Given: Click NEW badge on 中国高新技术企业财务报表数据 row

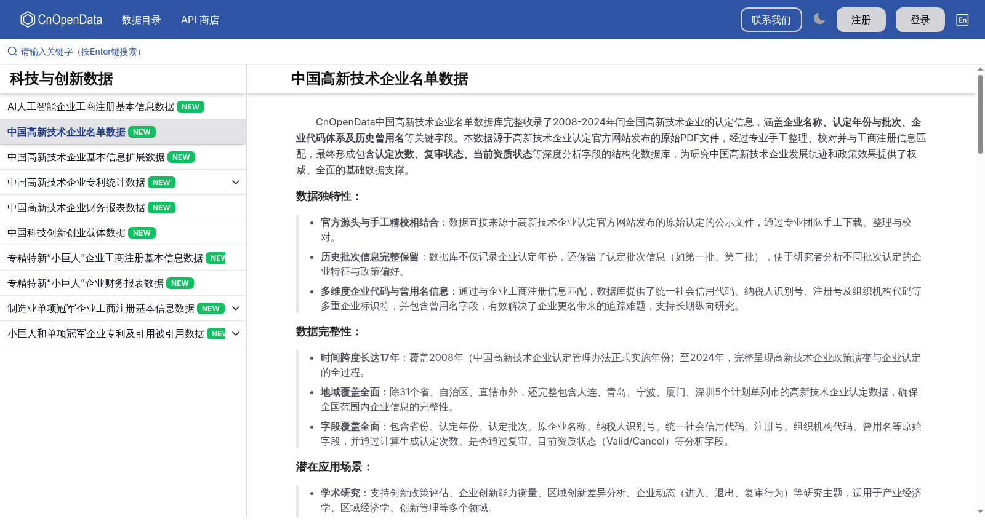Looking at the screenshot, I should (x=161, y=207).
